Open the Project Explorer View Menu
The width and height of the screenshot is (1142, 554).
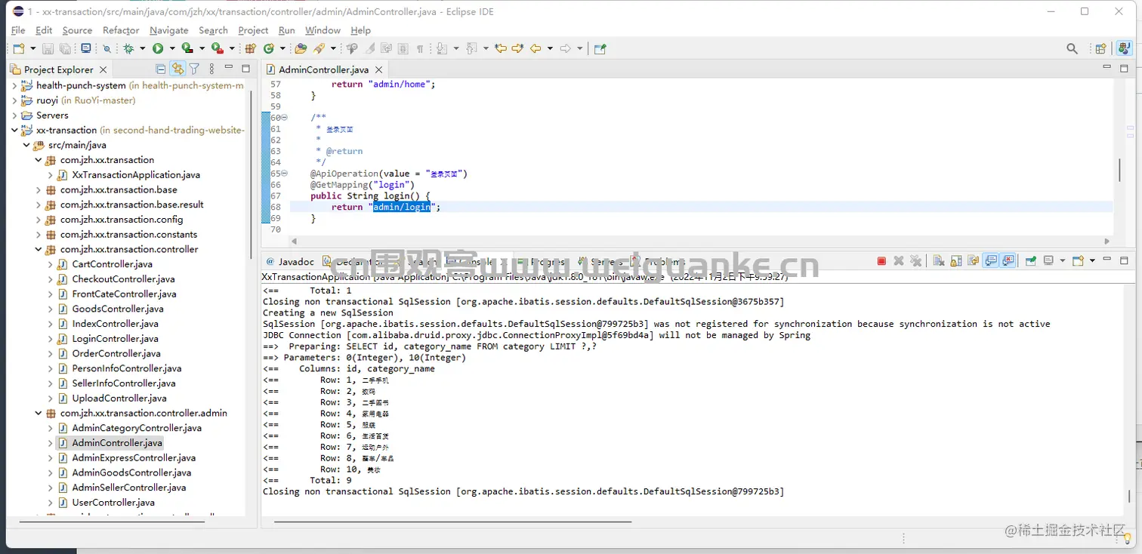[x=211, y=69]
